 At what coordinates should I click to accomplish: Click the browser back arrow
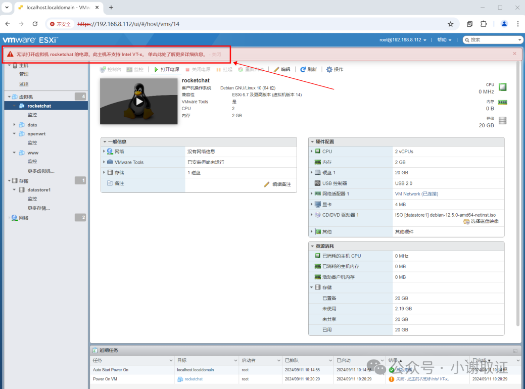8,24
